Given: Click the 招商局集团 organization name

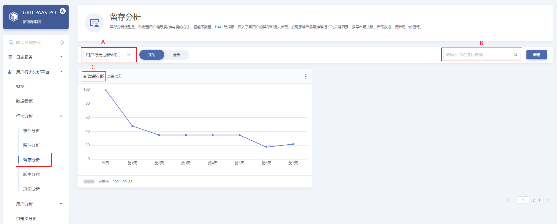Looking at the screenshot, I should [32, 22].
